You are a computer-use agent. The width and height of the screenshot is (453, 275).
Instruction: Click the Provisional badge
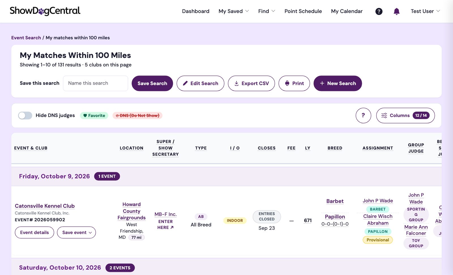click(378, 240)
